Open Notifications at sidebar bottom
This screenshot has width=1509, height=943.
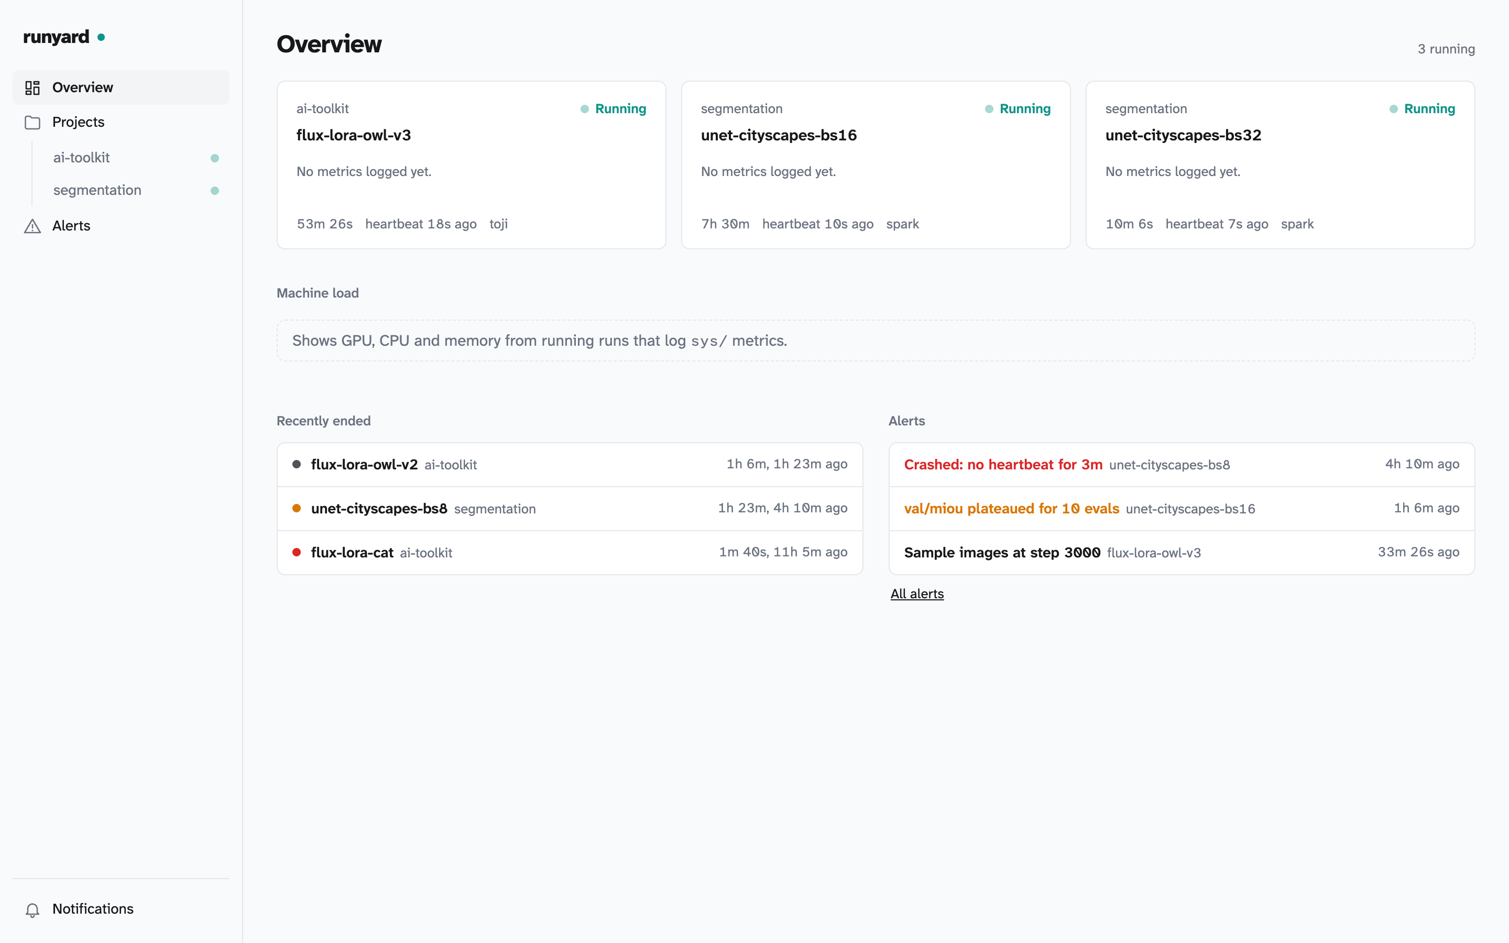121,909
